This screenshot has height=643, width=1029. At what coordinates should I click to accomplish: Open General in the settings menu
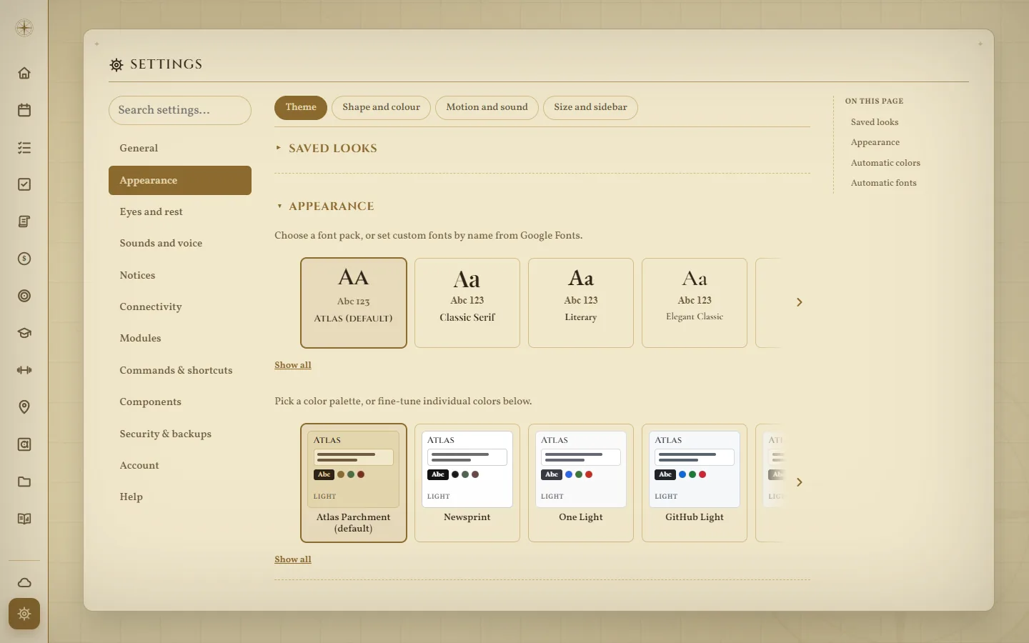click(180, 149)
